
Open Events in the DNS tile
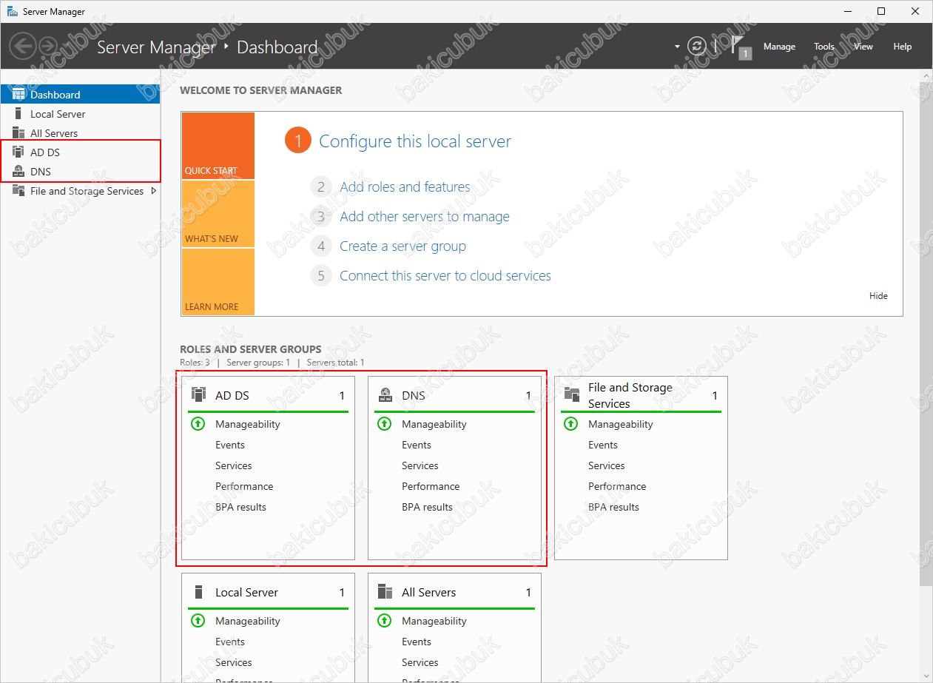tap(417, 445)
